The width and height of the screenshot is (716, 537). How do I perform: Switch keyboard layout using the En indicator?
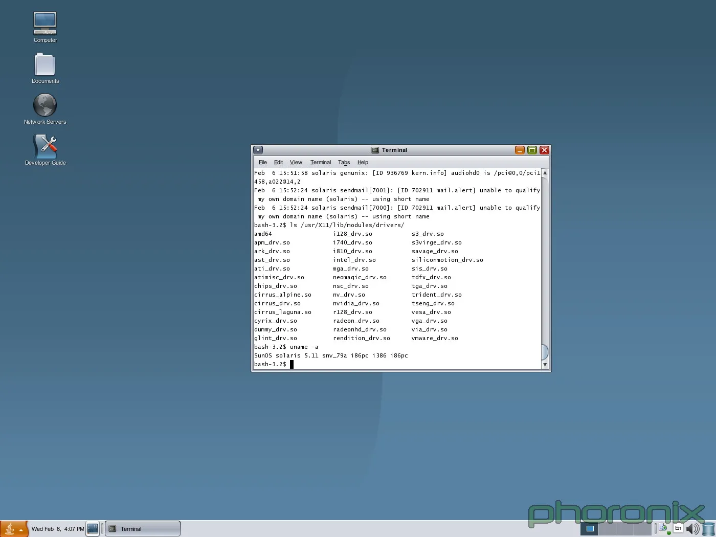pyautogui.click(x=678, y=528)
